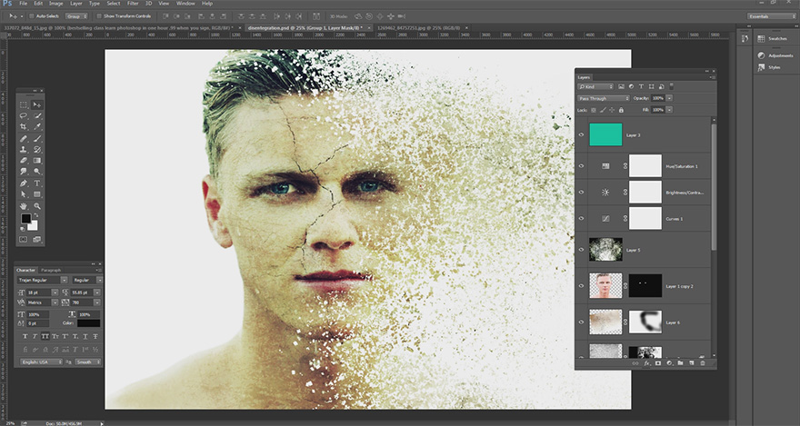Open the Auto-Select Group dropdown
Image resolution: width=800 pixels, height=426 pixels.
click(x=76, y=16)
